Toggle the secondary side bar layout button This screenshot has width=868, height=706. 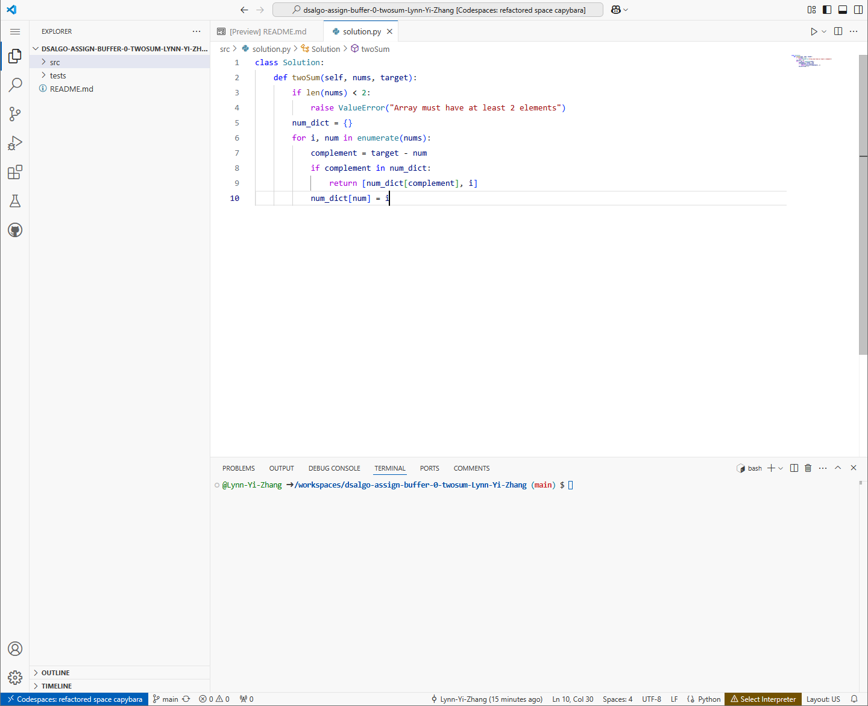[x=858, y=10]
